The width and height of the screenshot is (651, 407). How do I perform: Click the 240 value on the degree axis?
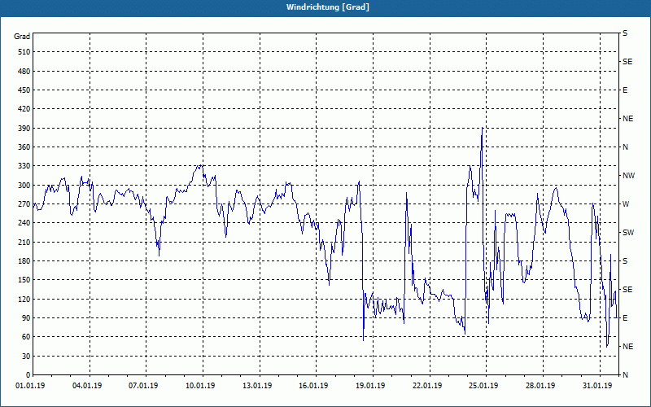(24, 223)
